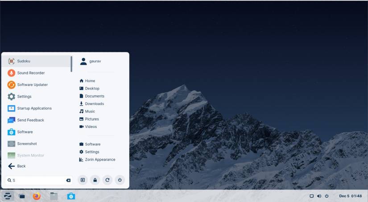368x202 pixels.
Task: Launch the Sudoku app
Action: tap(37, 61)
